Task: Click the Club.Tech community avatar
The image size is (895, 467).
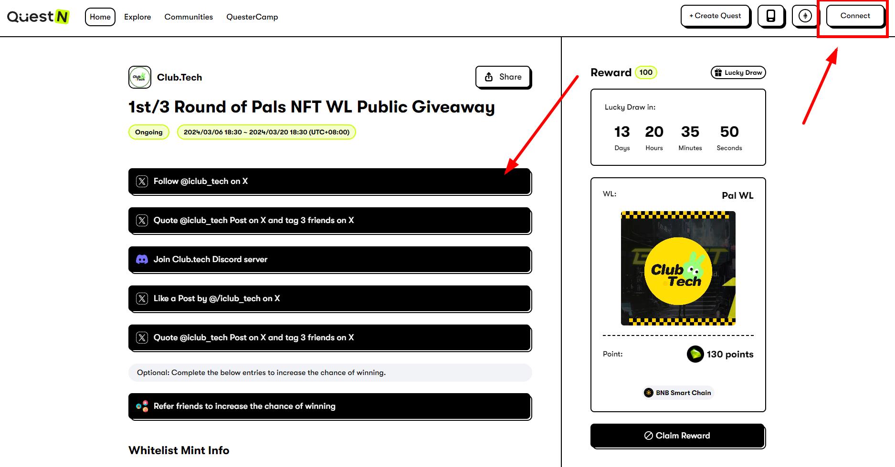Action: click(140, 77)
